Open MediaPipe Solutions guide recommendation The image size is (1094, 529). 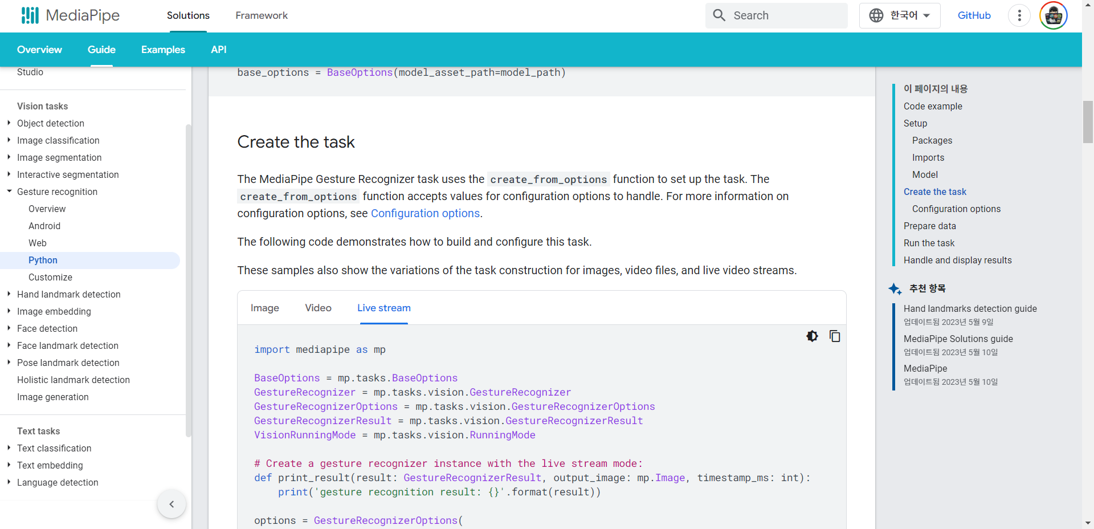(958, 339)
